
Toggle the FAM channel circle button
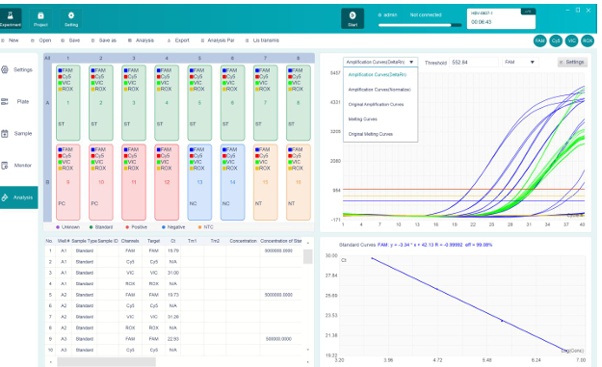539,40
